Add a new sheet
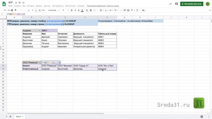The height and width of the screenshot is (119, 212). [x=7, y=116]
